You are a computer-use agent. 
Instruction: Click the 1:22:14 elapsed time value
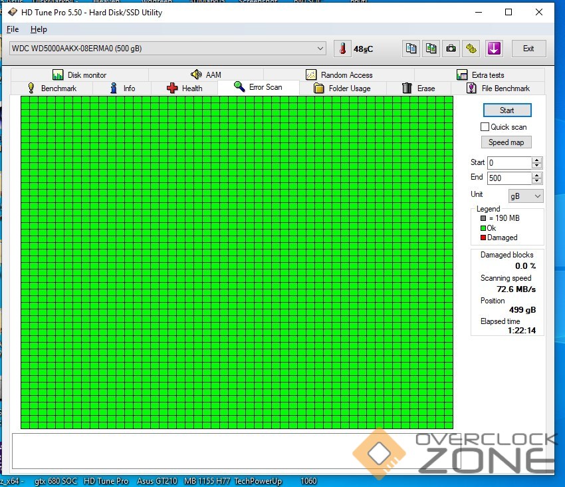tap(522, 331)
